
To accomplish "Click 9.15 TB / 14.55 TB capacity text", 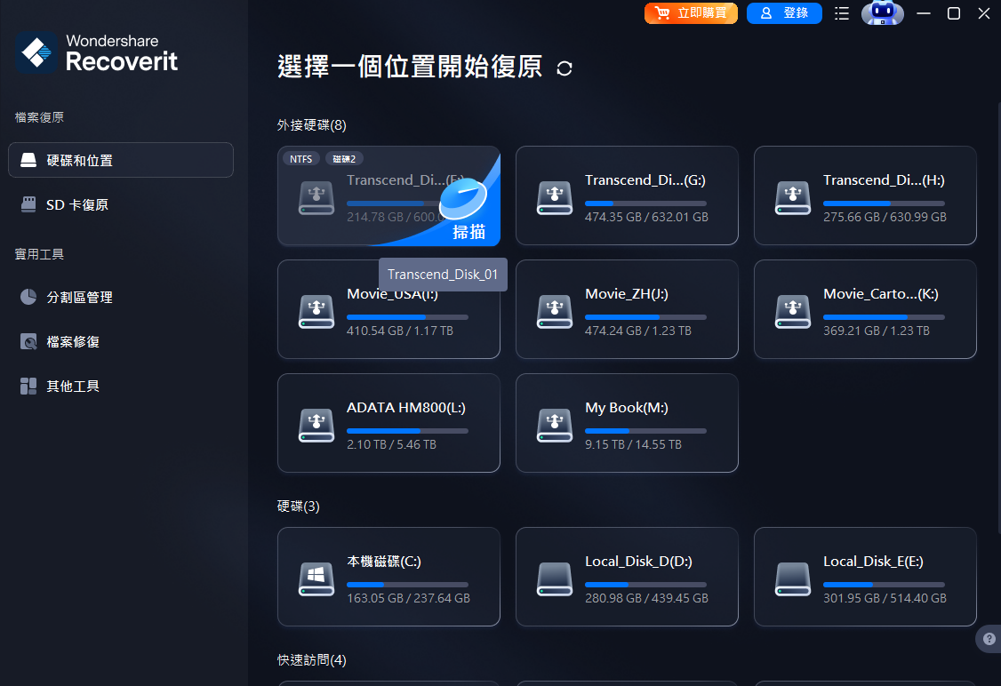I will click(633, 444).
